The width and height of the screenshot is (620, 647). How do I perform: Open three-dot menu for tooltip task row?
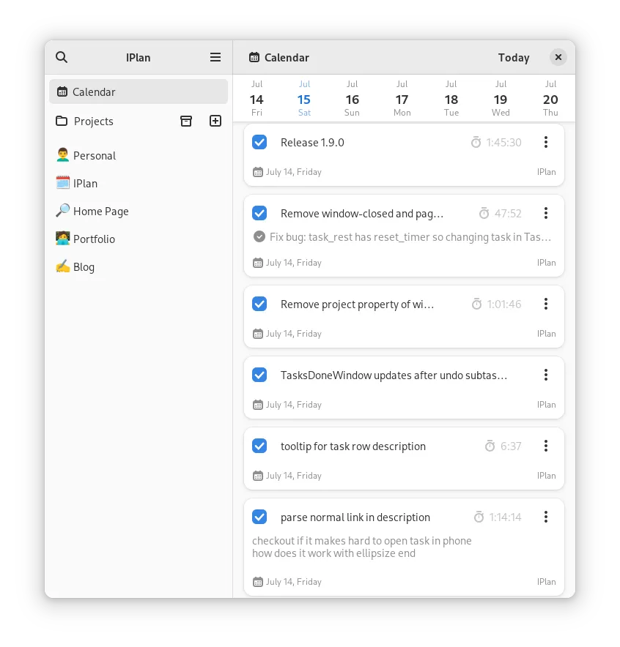546,446
